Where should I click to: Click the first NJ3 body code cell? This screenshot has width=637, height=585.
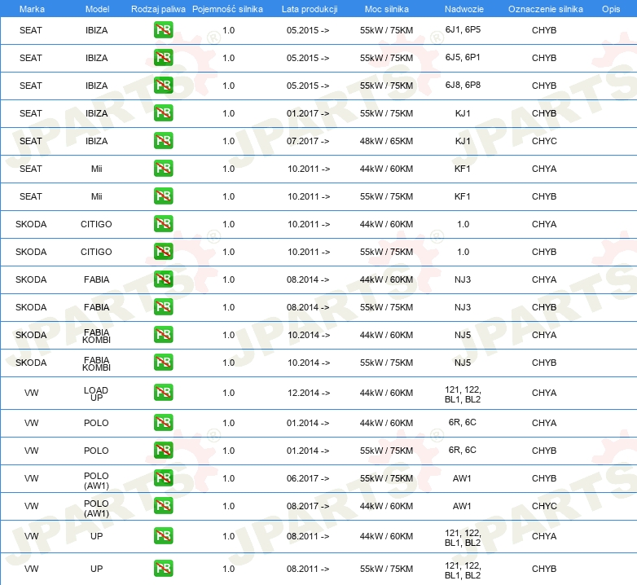click(463, 279)
